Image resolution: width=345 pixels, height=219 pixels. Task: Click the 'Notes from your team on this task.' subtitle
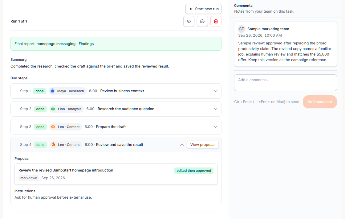[264, 11]
